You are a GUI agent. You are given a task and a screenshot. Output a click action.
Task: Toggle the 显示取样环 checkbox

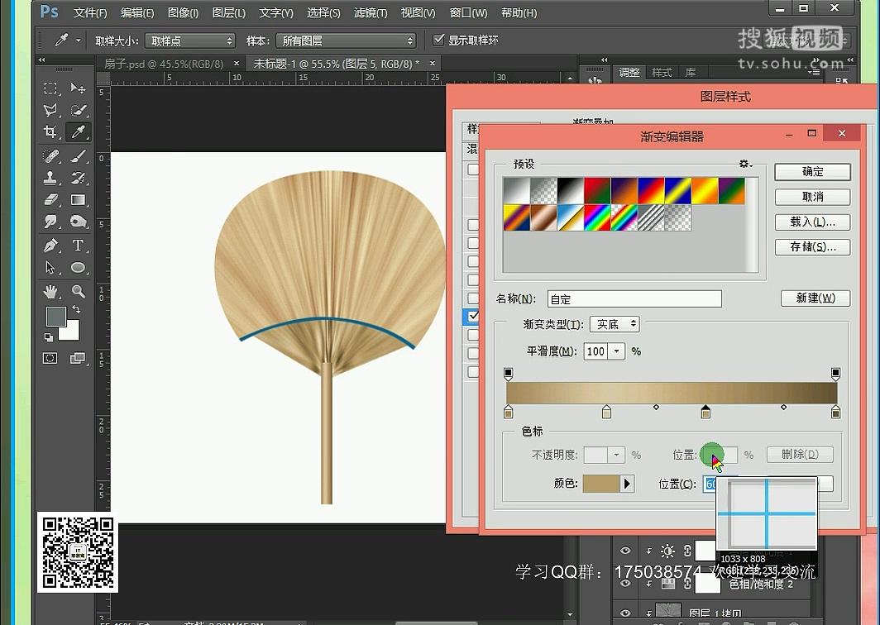point(439,40)
